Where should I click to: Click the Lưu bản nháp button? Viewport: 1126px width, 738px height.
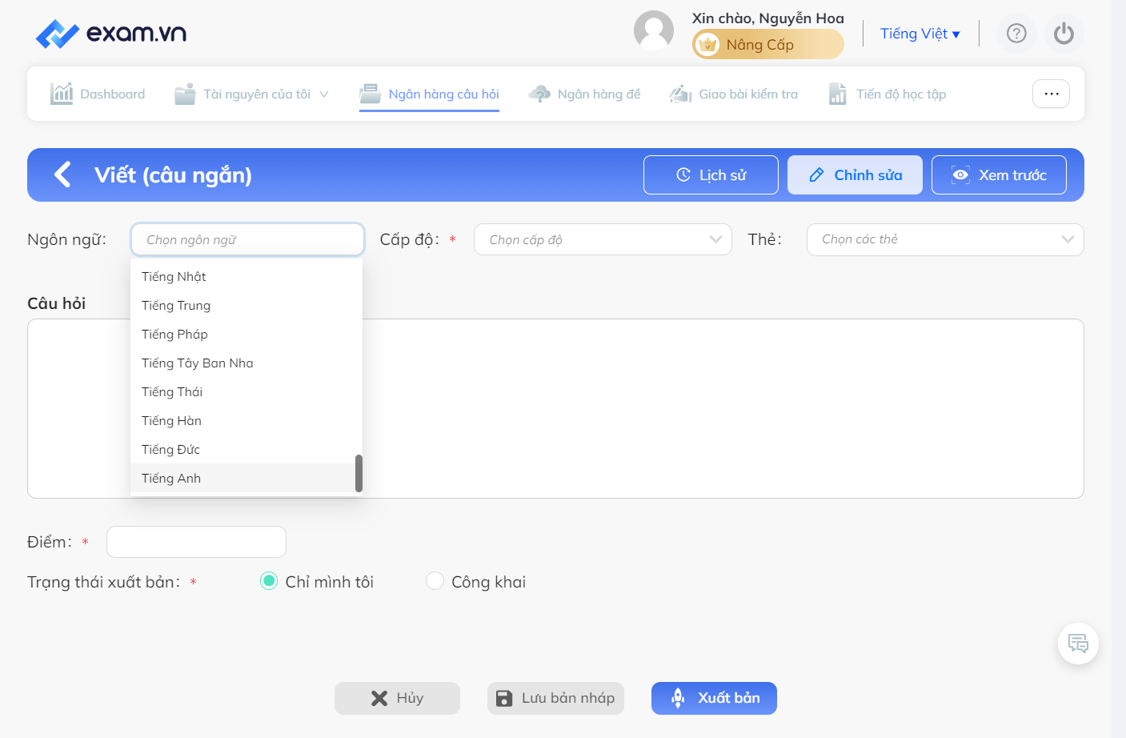[x=555, y=698]
